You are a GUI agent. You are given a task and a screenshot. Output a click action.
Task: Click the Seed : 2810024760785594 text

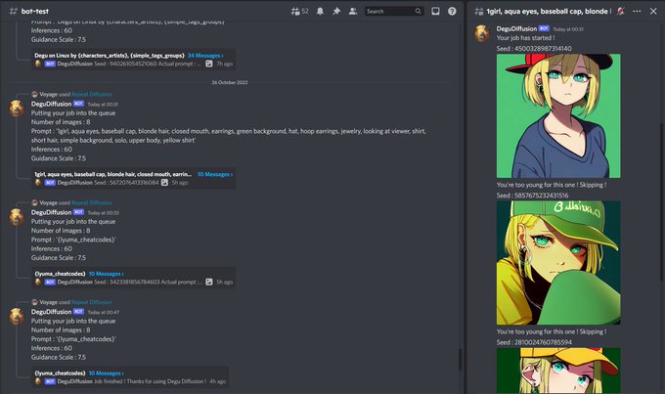534,342
